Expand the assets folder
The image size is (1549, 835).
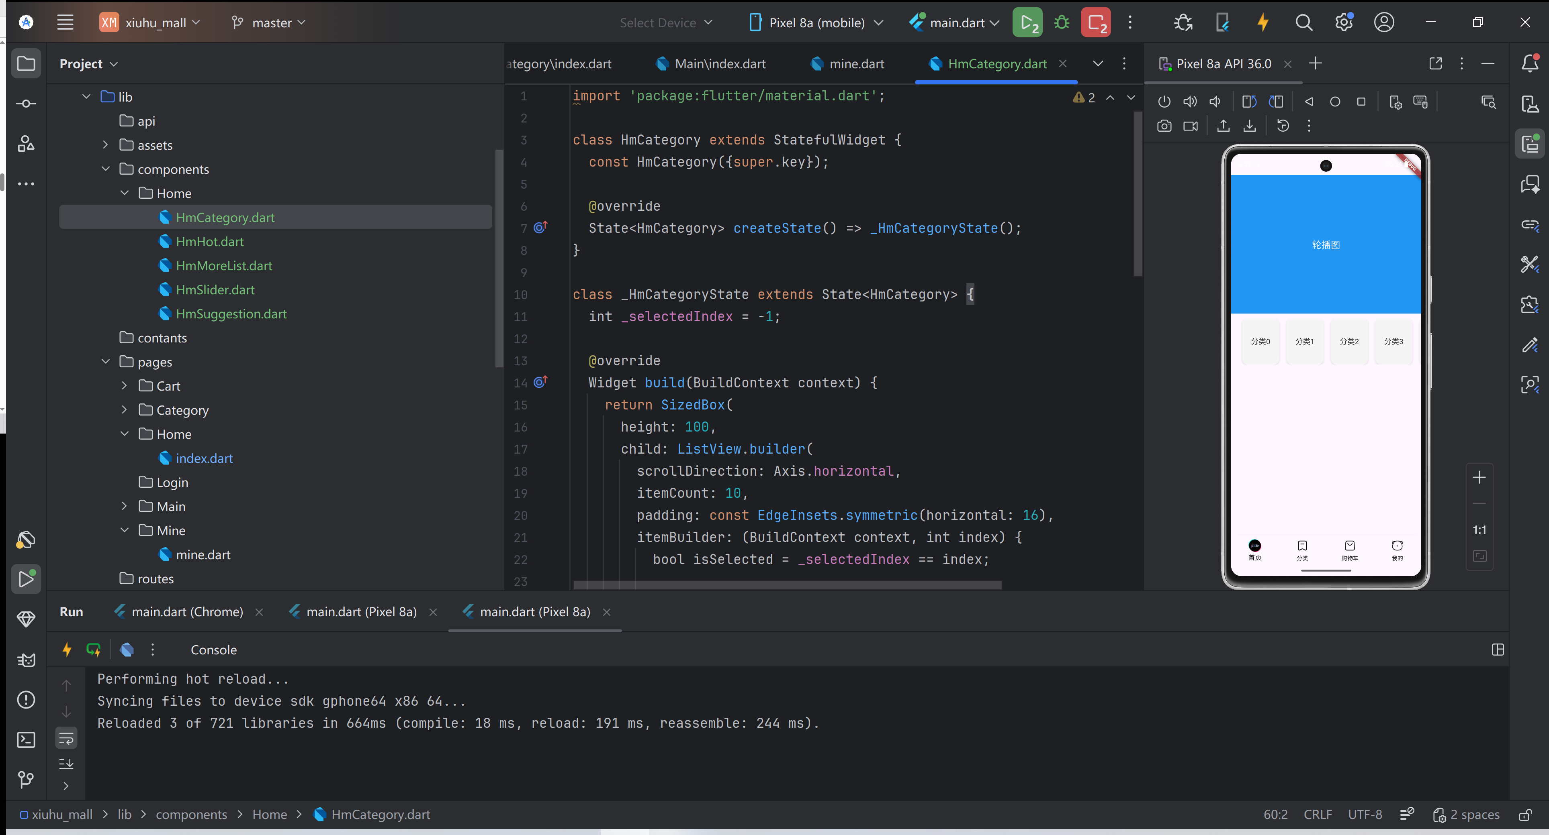coord(105,145)
